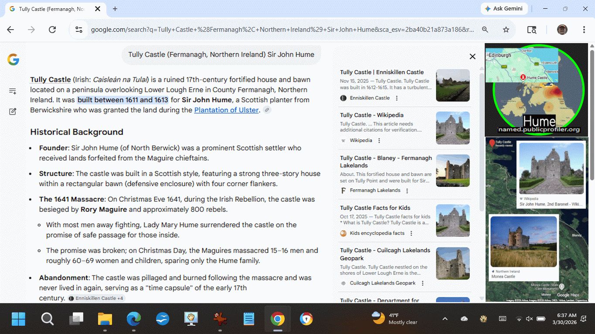This screenshot has height=334, width=595.
Task: Click the Google logo icon
Action: tap(13, 60)
